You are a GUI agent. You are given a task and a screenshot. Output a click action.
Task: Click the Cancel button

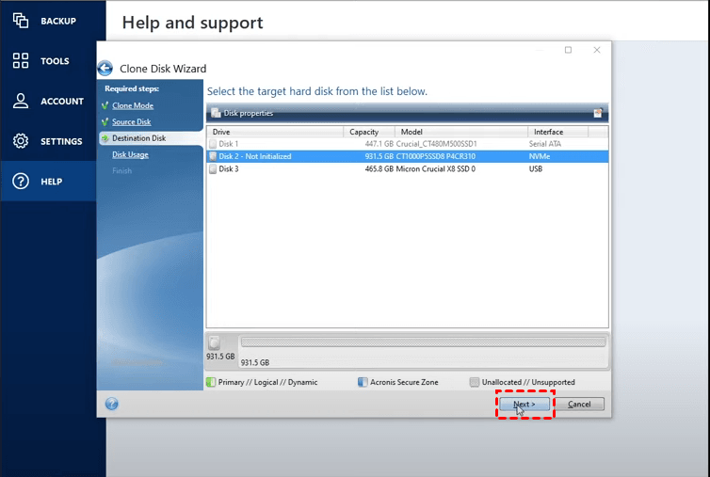579,404
